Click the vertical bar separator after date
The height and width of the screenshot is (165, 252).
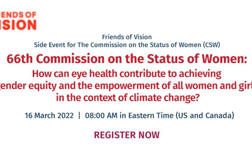tap(79, 115)
